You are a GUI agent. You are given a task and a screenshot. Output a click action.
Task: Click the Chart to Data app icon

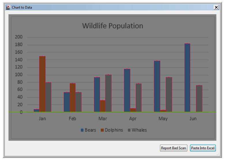(8, 7)
